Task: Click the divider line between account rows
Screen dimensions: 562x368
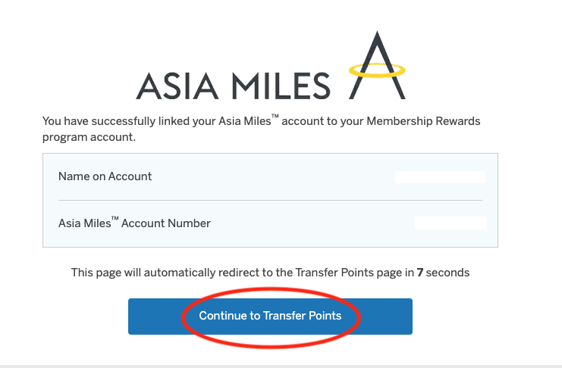Action: tap(270, 200)
